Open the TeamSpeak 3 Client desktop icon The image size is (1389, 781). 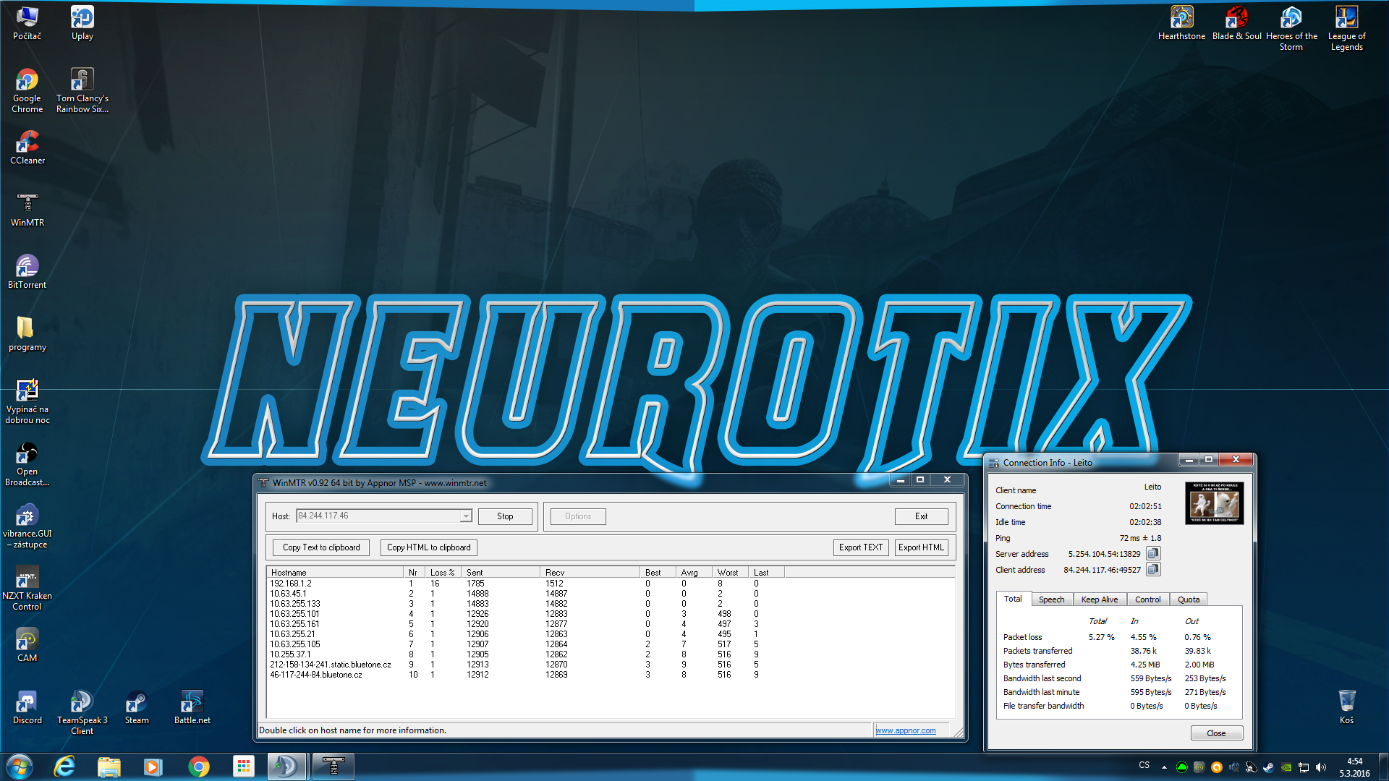pyautogui.click(x=82, y=702)
